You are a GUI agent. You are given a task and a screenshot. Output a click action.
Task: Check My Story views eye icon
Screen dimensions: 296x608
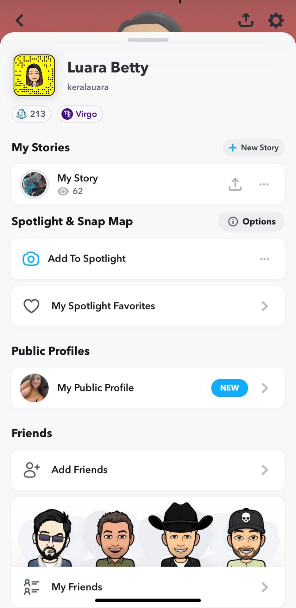pyautogui.click(x=63, y=191)
